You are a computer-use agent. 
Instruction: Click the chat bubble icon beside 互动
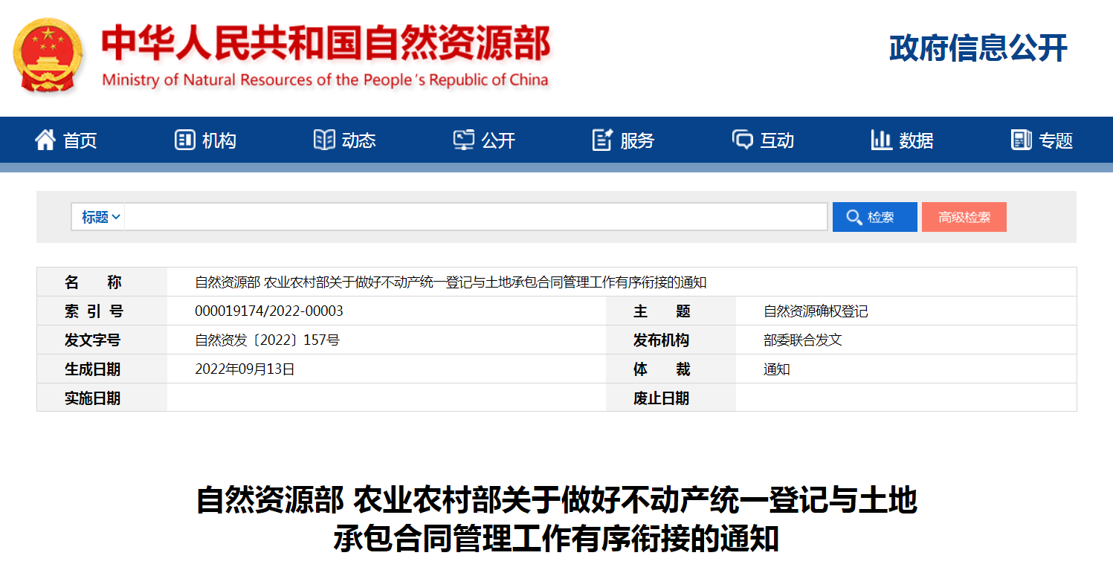[x=743, y=140]
